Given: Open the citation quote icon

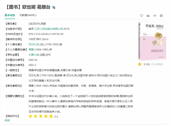Looking at the screenshot, I should 148,16.
